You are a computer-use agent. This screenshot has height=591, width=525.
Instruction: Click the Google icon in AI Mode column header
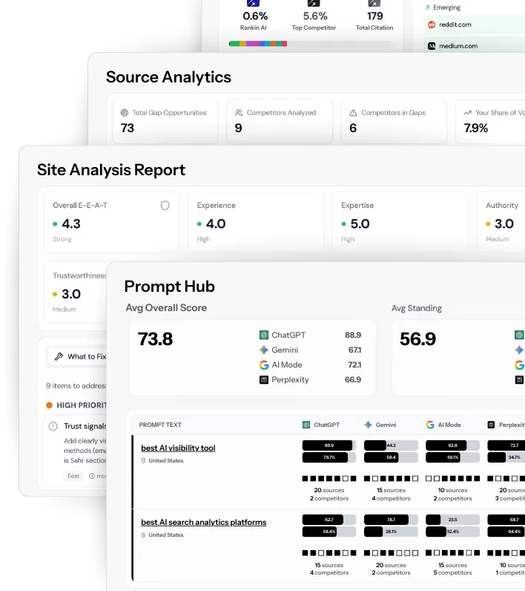point(430,425)
